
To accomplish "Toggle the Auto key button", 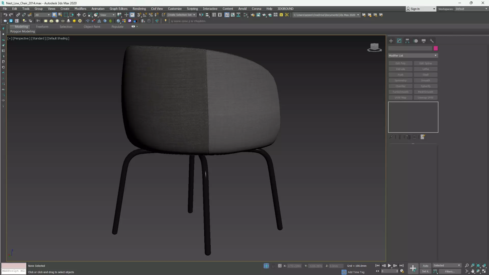I will (425, 266).
